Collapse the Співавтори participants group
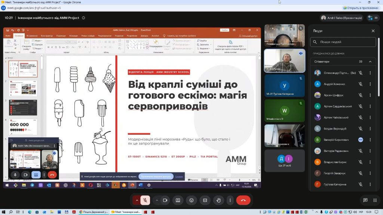Screen dimensions: 383x215 pyautogui.click(x=370, y=62)
